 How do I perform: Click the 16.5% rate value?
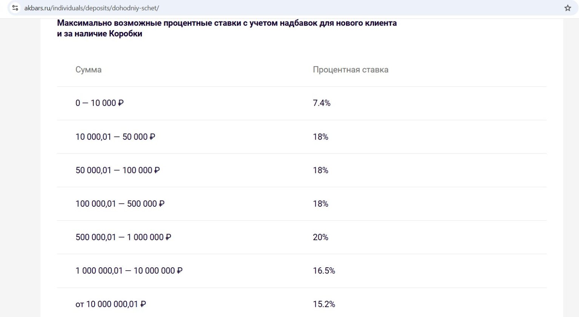point(324,271)
